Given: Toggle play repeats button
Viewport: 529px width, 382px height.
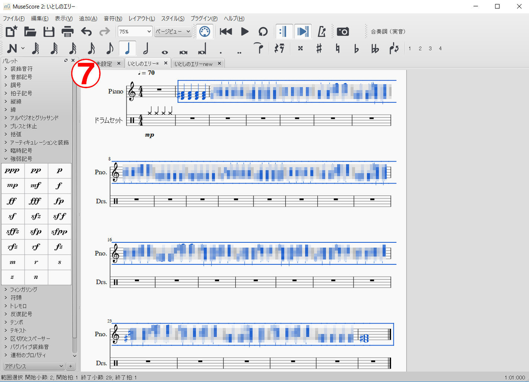Looking at the screenshot, I should (x=284, y=31).
